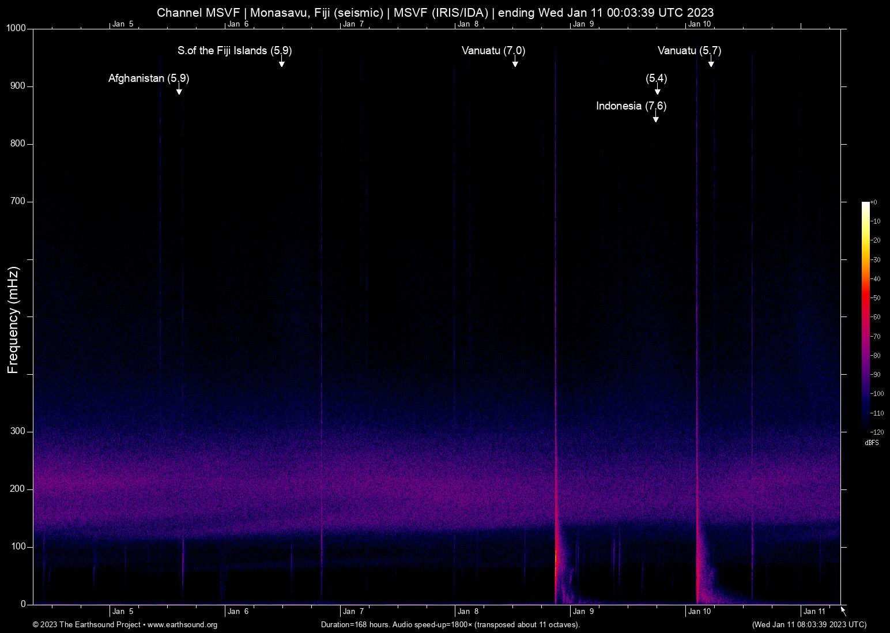Click the Afghanistan (5.9) earthquake marker arrow
The height and width of the screenshot is (633, 890).
[179, 91]
